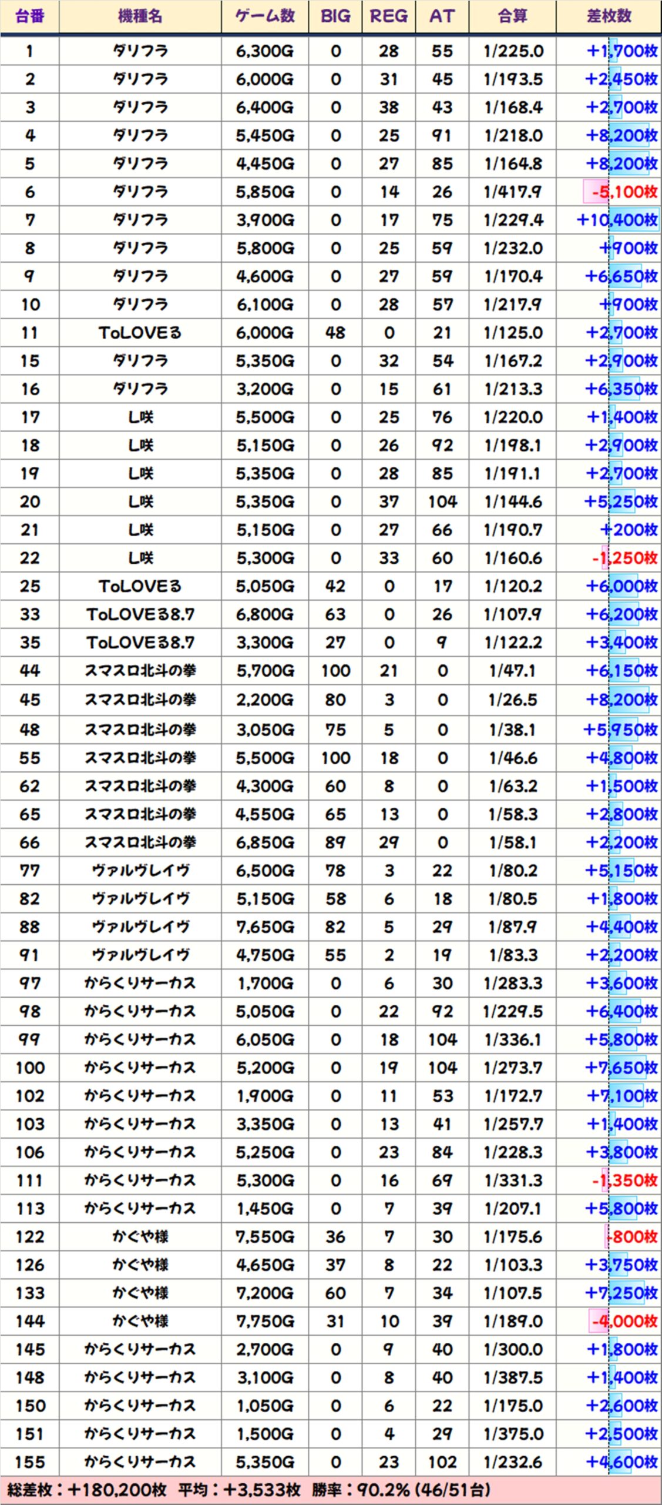This screenshot has height=1505, width=662.
Task: Click the 勝率 90.2% (46/51台) summary
Action: (x=401, y=1490)
